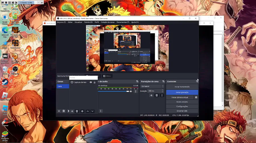
Task: Open Configurações from the Controles panel
Action: 182,106
